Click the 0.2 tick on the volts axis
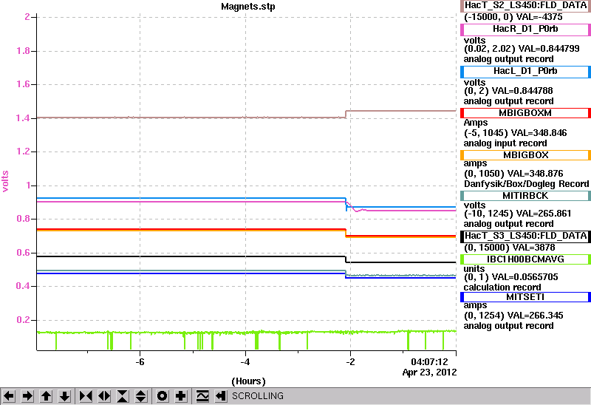This screenshot has width=591, height=405. coord(23,320)
